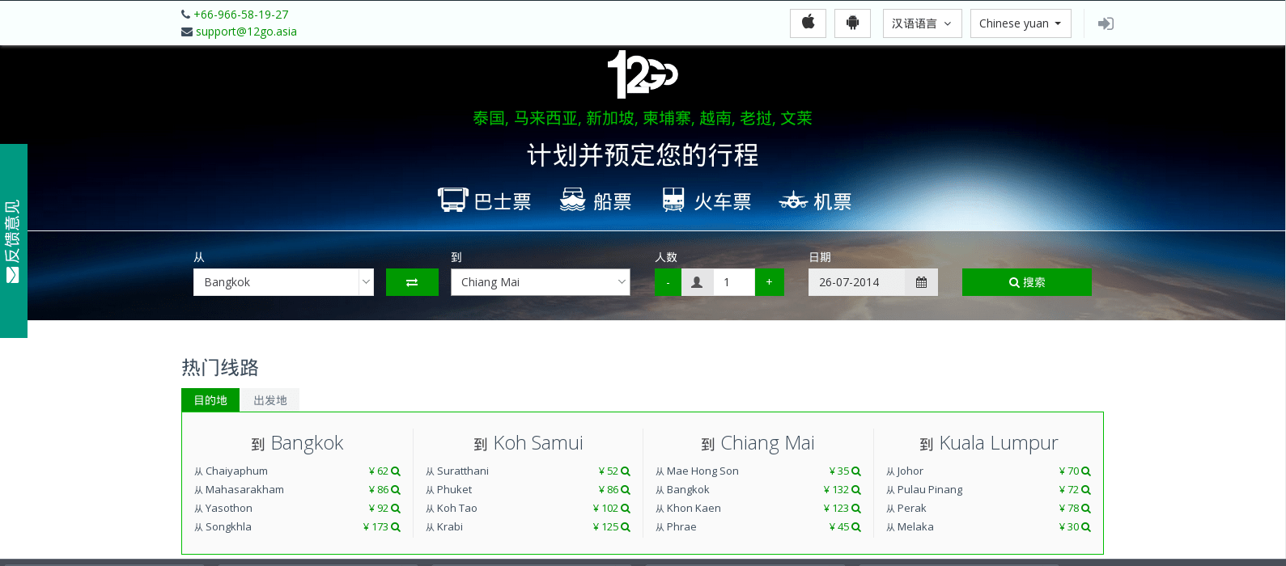This screenshot has height=566, width=1286.
Task: Open the 到 Kuala Lumpur heading
Action: pos(988,443)
